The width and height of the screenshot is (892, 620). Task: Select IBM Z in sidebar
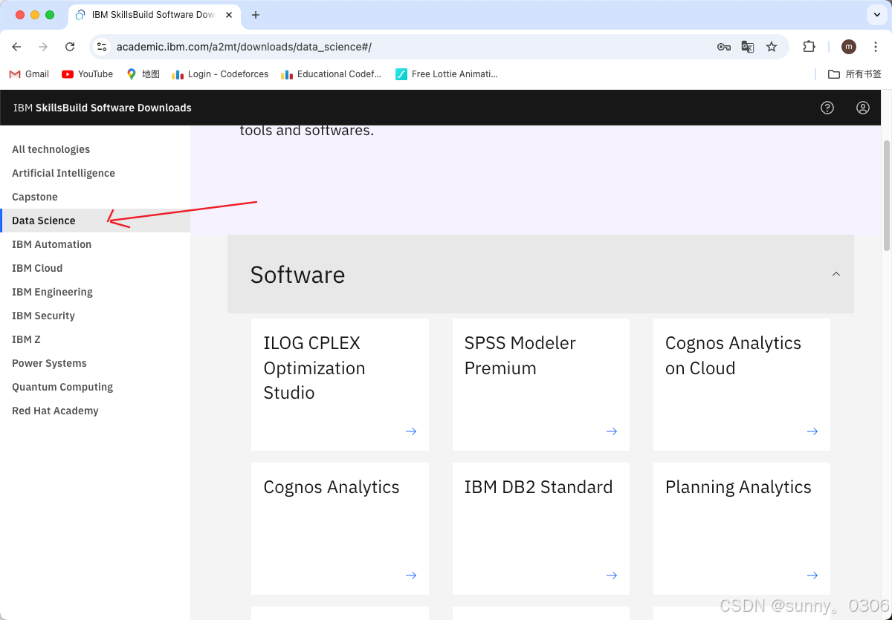point(95,339)
